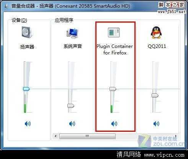Mute 系统声音 system sounds
Viewport: 188px width, 159px height.
[x=72, y=124]
